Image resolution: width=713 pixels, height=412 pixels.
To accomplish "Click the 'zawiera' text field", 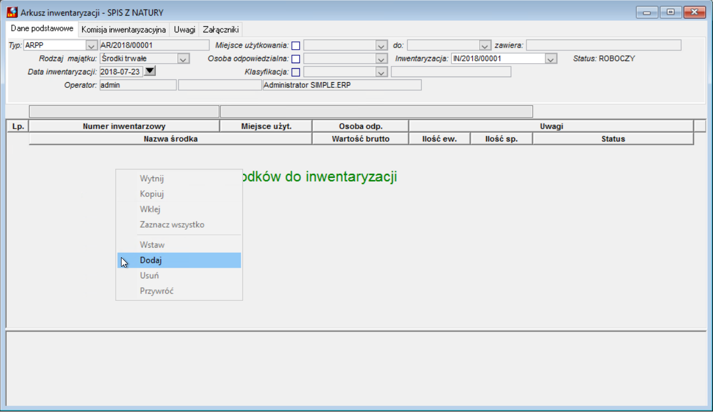I will [603, 45].
